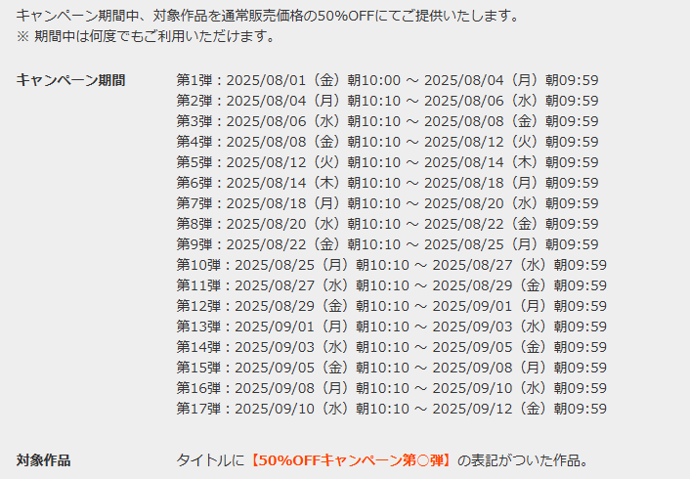Image resolution: width=690 pixels, height=479 pixels.
Task: Click the キャンペーン期間 heading label
Action: coord(70,80)
